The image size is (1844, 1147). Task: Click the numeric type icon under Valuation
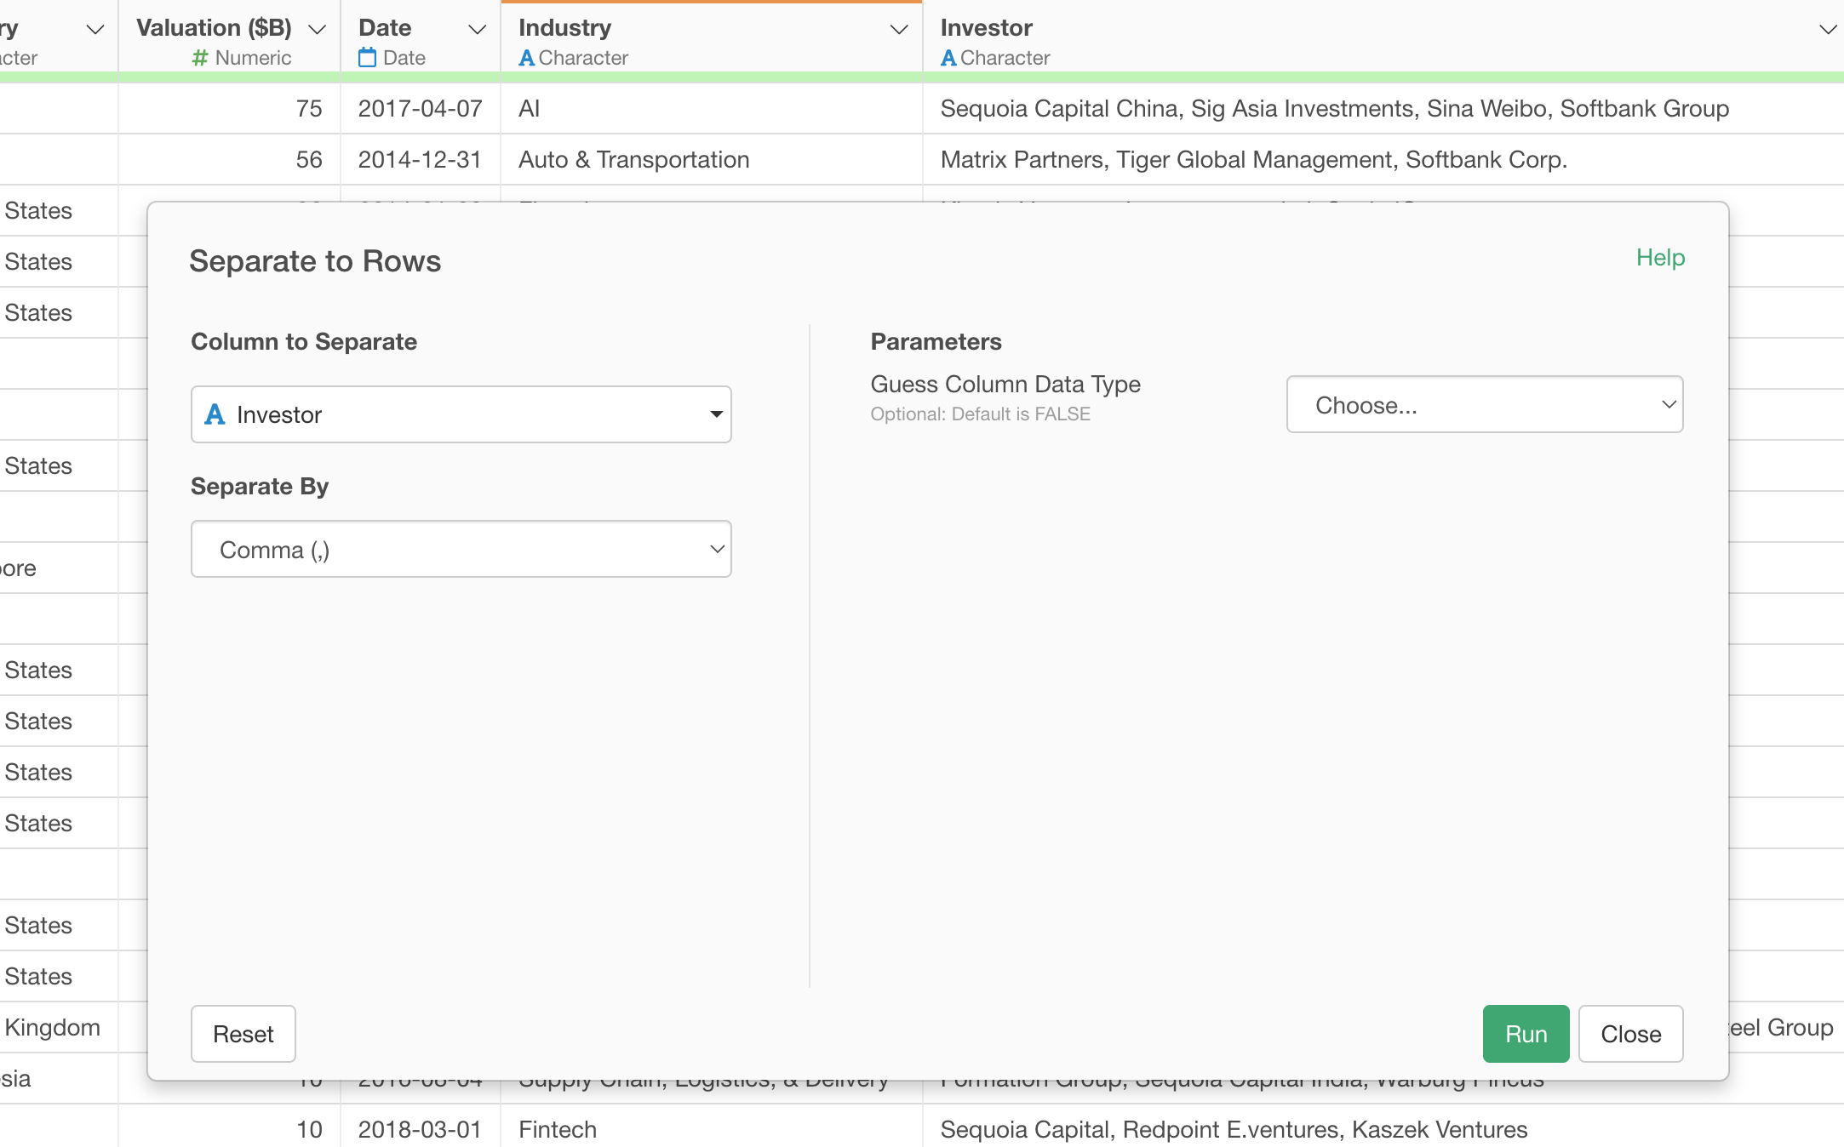(x=200, y=58)
